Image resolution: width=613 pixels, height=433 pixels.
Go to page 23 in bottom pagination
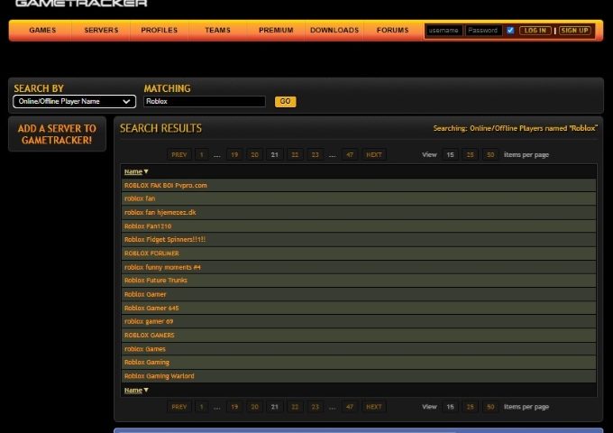point(316,407)
